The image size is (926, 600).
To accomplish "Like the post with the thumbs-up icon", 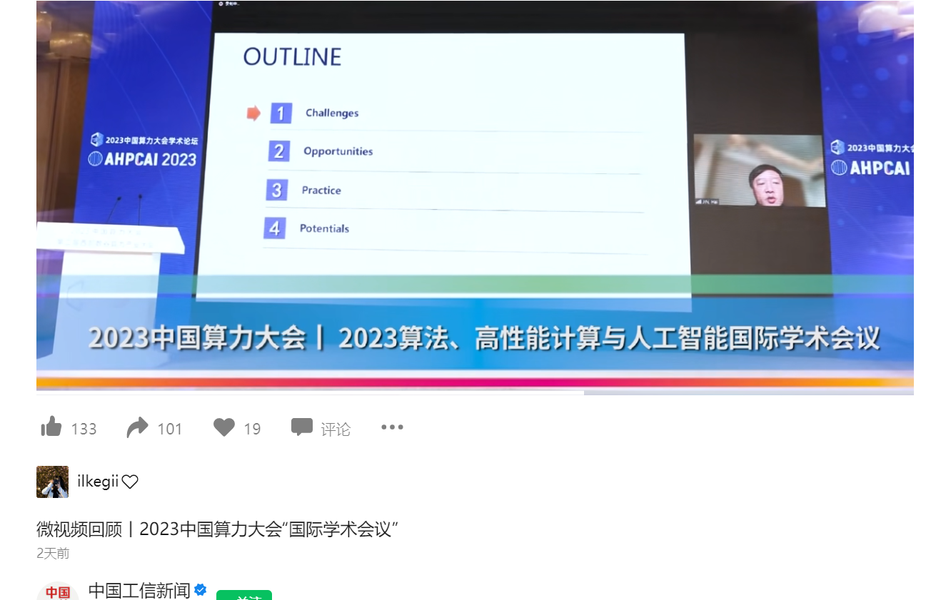I will (51, 427).
